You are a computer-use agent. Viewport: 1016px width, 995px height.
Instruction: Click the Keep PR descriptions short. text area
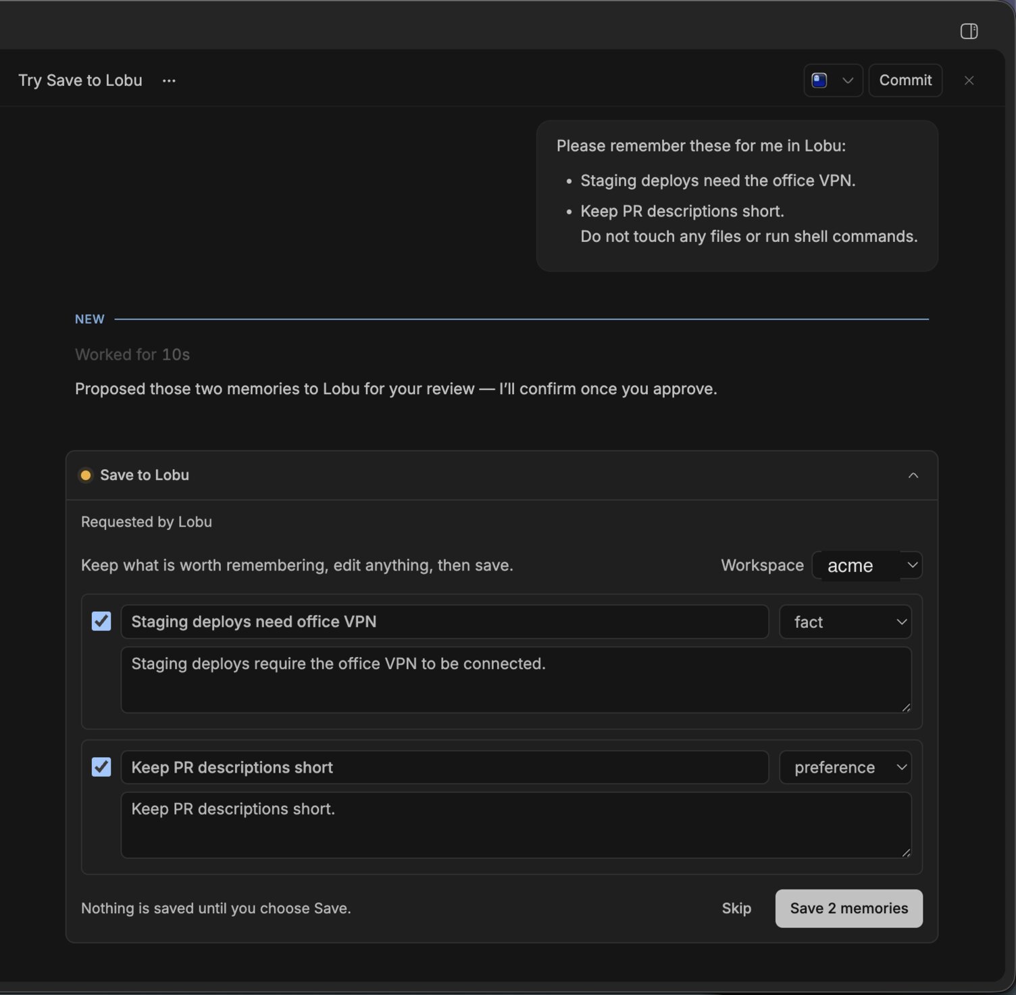[x=516, y=825]
